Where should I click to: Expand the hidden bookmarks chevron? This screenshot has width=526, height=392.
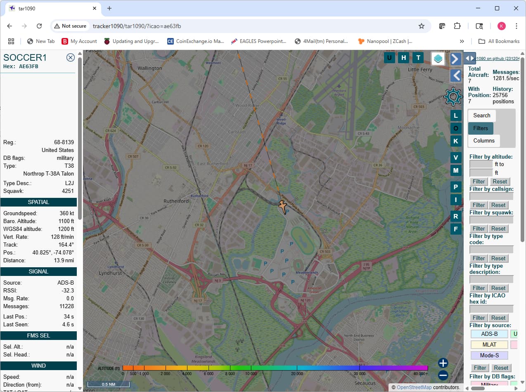pyautogui.click(x=462, y=41)
